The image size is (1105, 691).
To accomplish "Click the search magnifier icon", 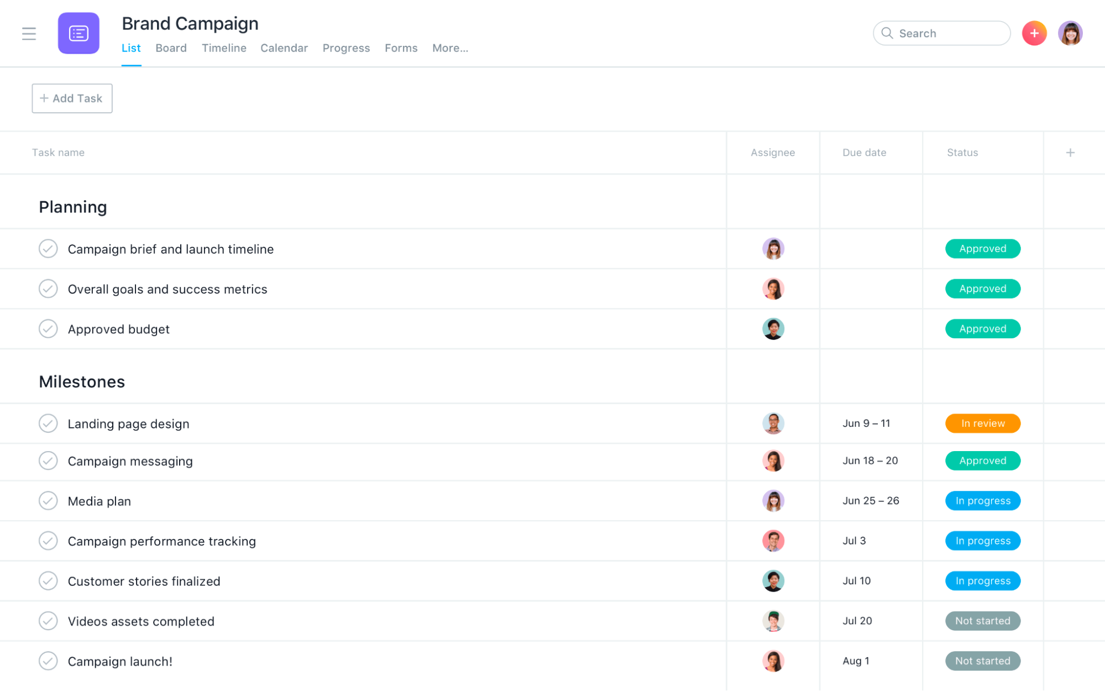I will pos(887,33).
